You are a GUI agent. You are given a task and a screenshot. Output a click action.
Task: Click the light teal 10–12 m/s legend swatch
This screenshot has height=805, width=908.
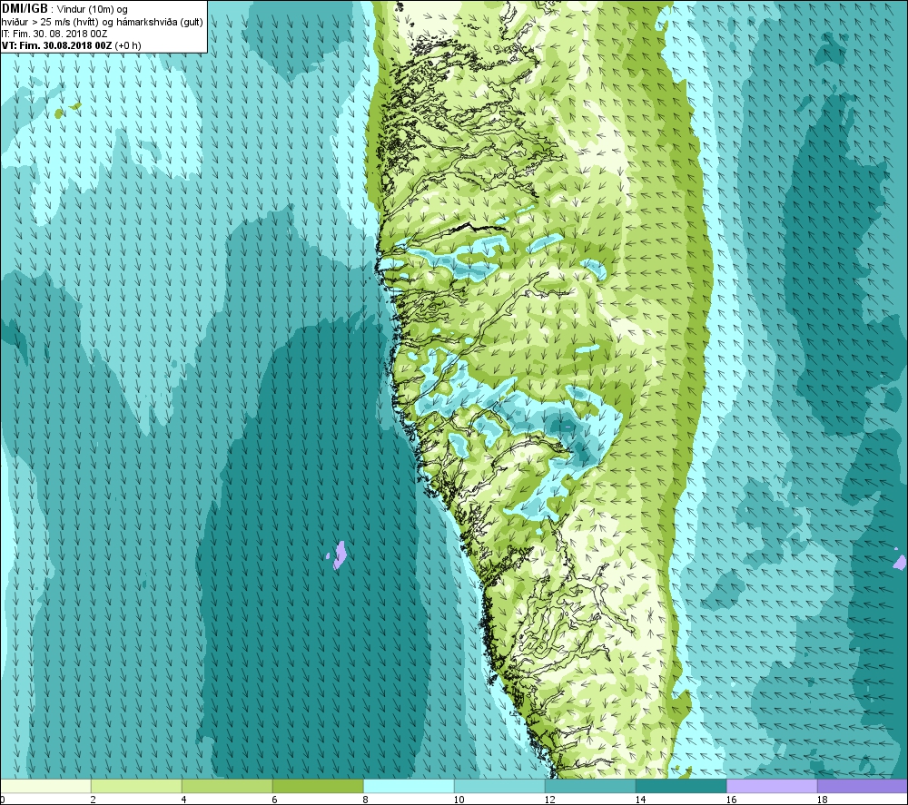pos(499,786)
